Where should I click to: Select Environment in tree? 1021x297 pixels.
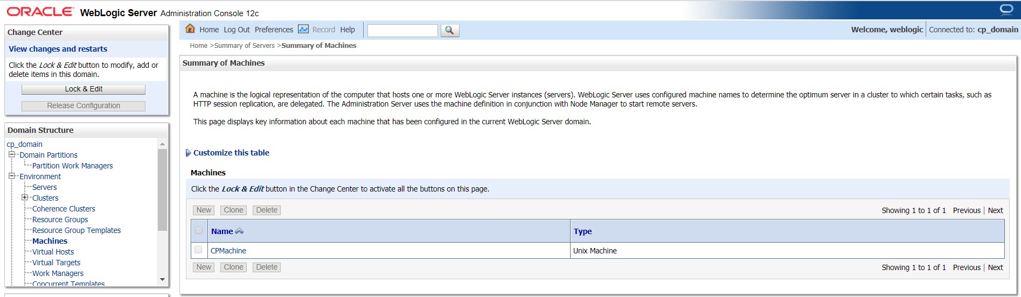40,176
